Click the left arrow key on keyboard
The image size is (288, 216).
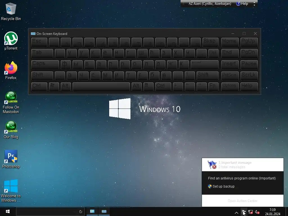point(190,87)
